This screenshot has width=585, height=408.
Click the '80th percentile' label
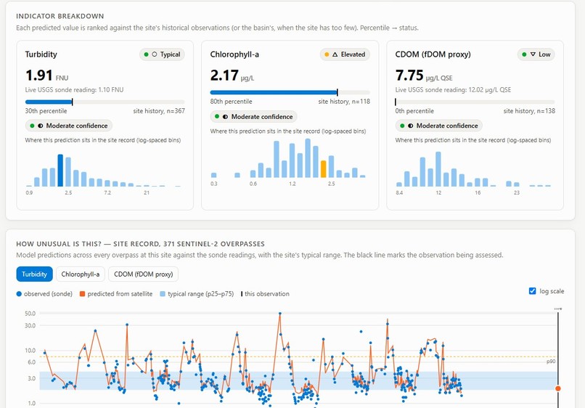click(231, 101)
